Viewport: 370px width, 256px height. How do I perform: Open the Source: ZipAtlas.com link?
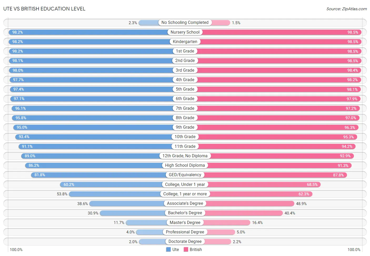click(346, 9)
